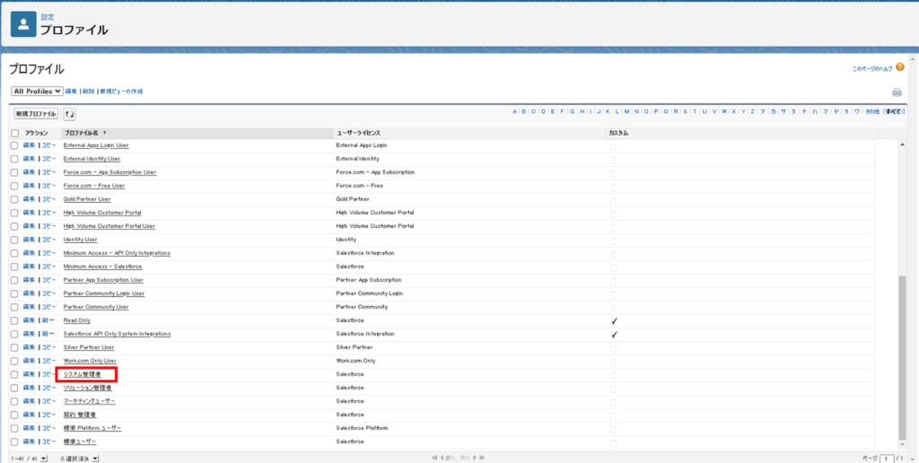The image size is (919, 463).
Task: Click the 新規プロファイル button
Action: [x=36, y=114]
